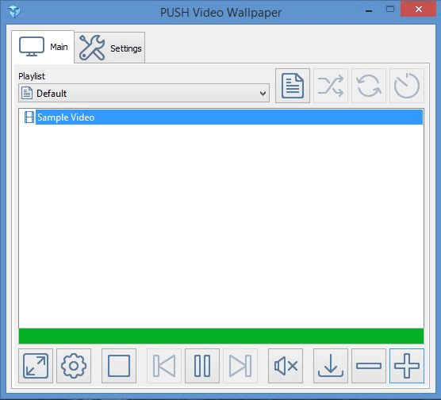
Task: Click the green progress bar
Action: pos(221,336)
